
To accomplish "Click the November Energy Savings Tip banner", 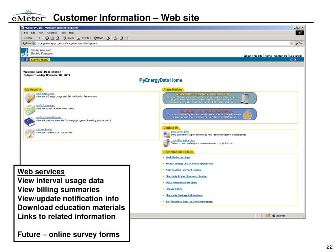I will (x=210, y=98).
